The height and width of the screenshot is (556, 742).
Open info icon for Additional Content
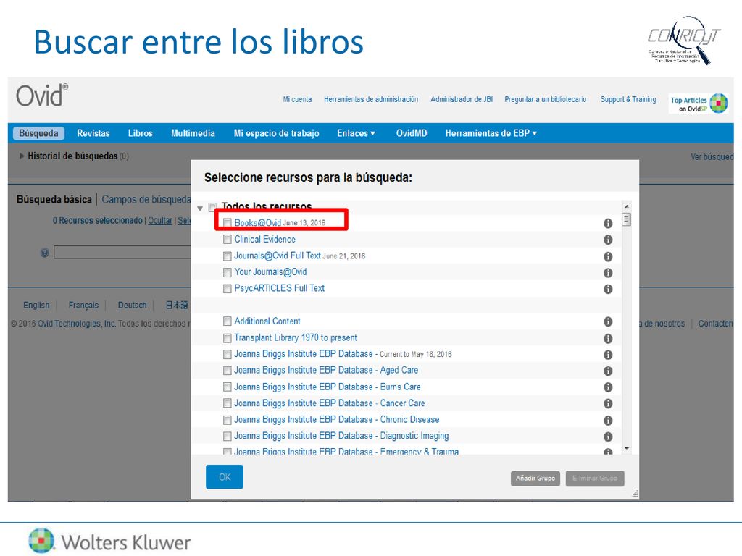click(608, 321)
